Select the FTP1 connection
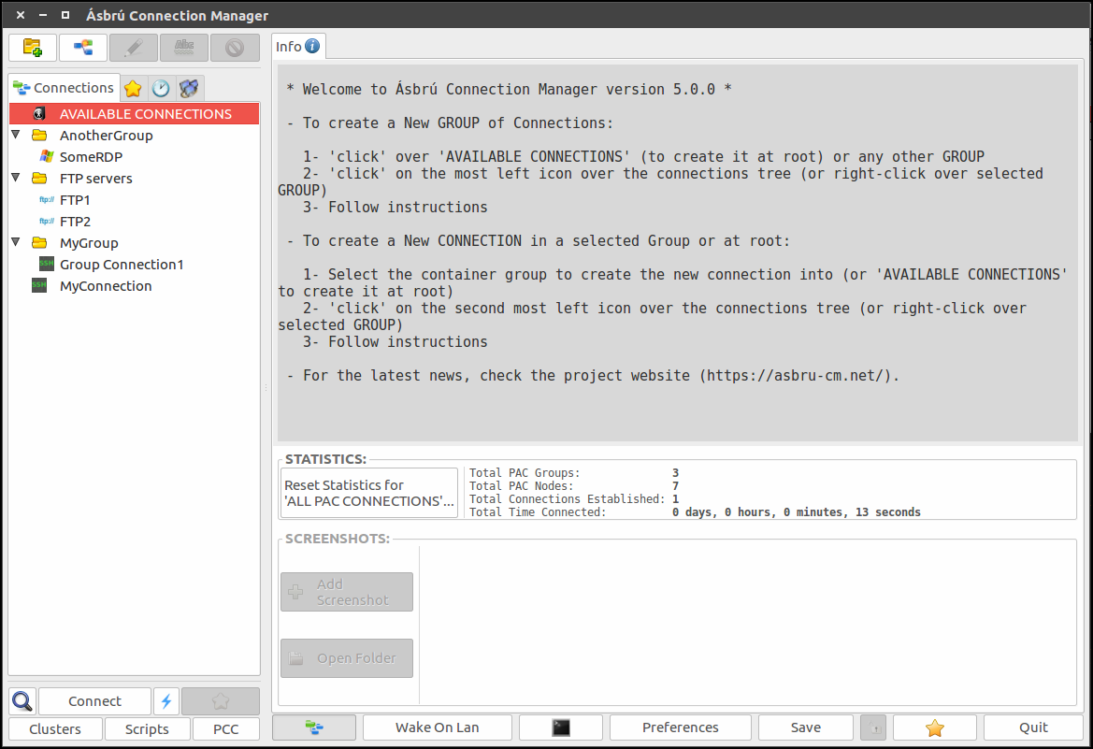This screenshot has width=1093, height=749. (x=75, y=200)
